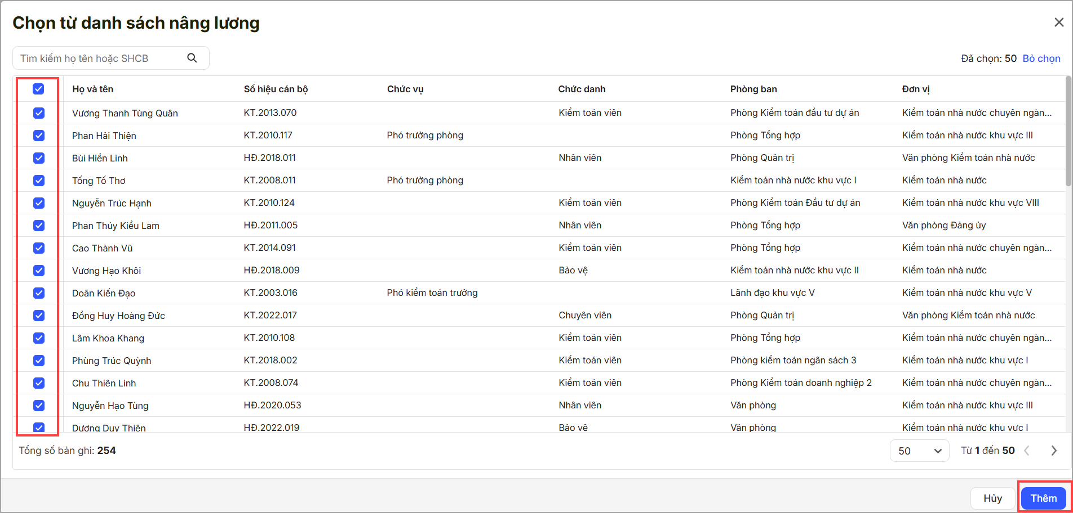Uncheck Vương Thanh Tùng Quân row
The image size is (1073, 513).
point(38,113)
